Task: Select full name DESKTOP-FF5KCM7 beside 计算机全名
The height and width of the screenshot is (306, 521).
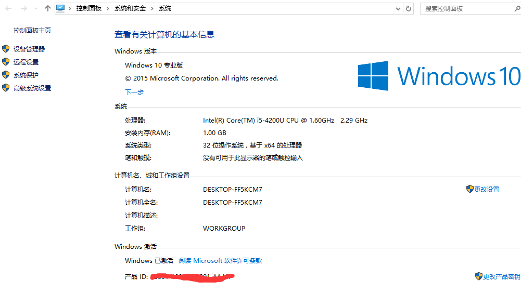Action: coord(233,202)
